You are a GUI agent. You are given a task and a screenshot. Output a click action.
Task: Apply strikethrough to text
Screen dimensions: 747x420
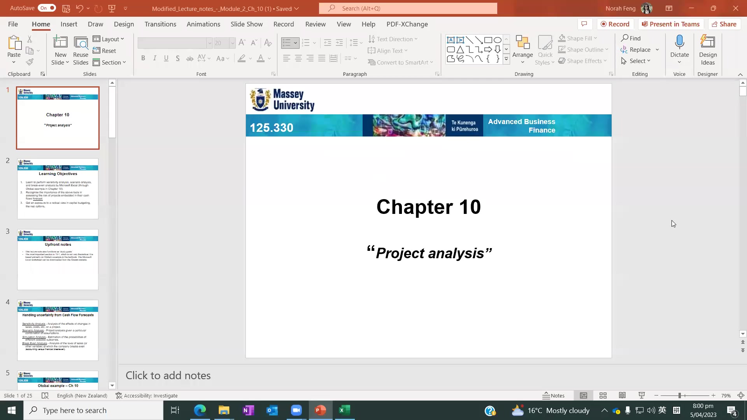click(190, 58)
